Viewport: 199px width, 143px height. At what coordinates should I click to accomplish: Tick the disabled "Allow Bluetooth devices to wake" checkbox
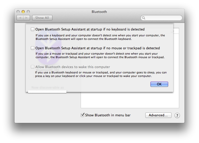pyautogui.click(x=33, y=67)
